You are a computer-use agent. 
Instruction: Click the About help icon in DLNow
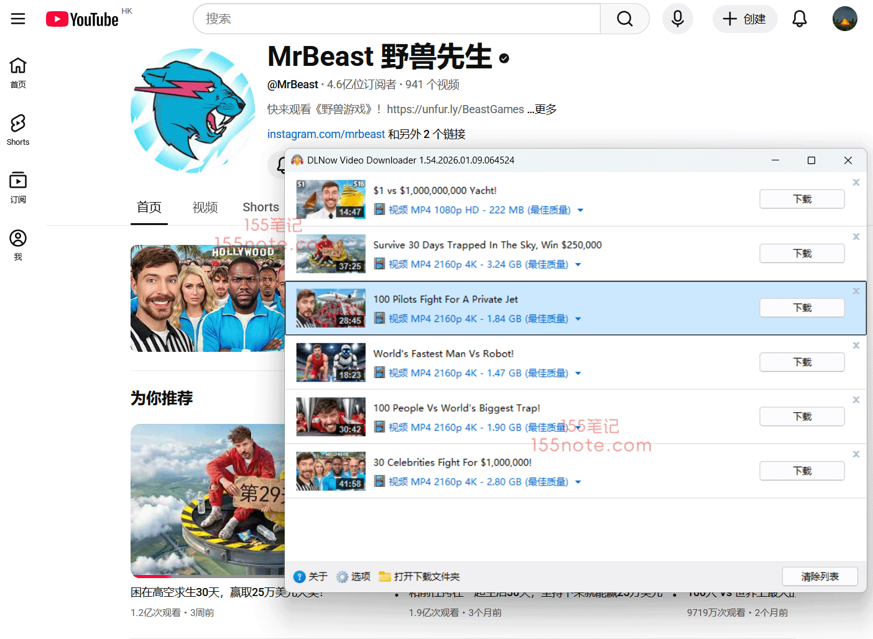click(300, 577)
